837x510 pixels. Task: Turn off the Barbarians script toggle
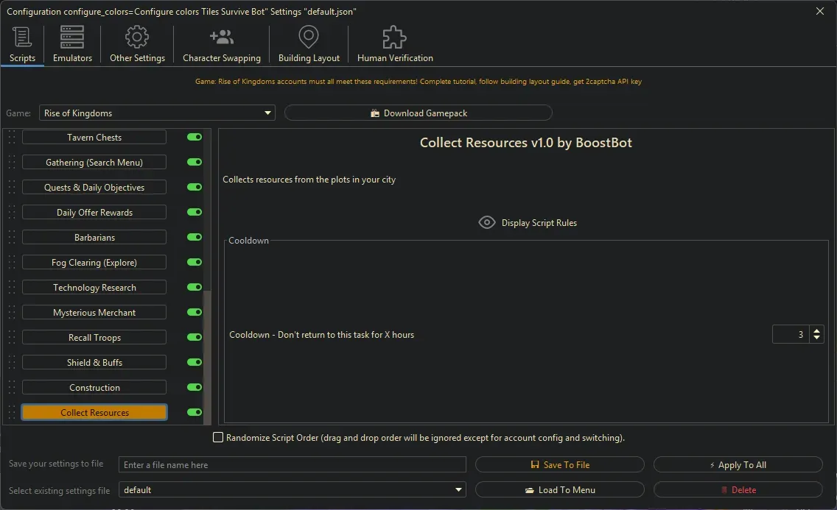(193, 237)
